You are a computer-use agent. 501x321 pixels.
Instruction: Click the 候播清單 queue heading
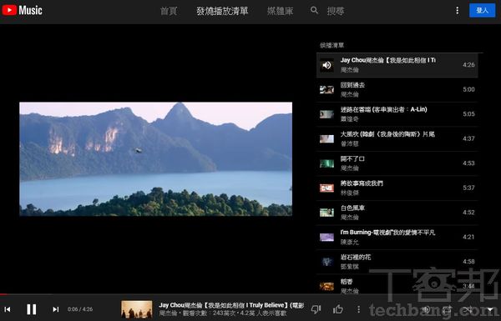coord(331,45)
